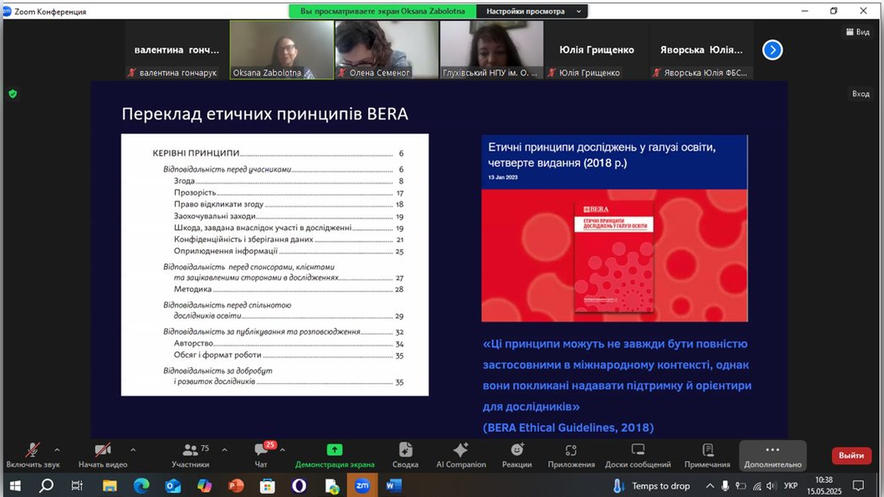Image resolution: width=884 pixels, height=497 pixels.
Task: Launch AI Companion
Action: [461, 455]
